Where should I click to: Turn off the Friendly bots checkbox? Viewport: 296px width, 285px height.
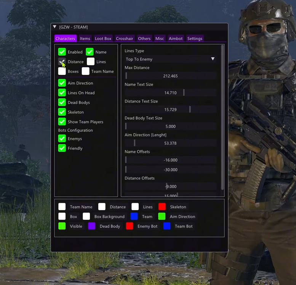click(x=62, y=148)
